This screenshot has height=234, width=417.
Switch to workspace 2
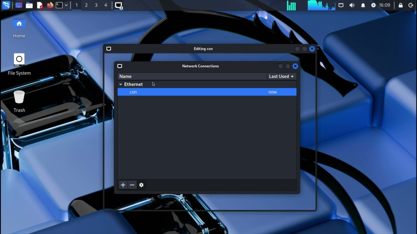click(86, 5)
